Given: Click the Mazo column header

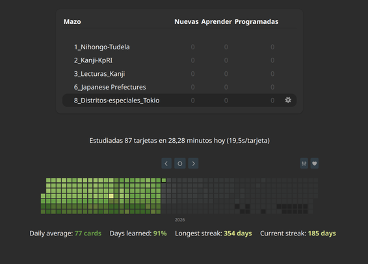Looking at the screenshot, I should tap(72, 21).
